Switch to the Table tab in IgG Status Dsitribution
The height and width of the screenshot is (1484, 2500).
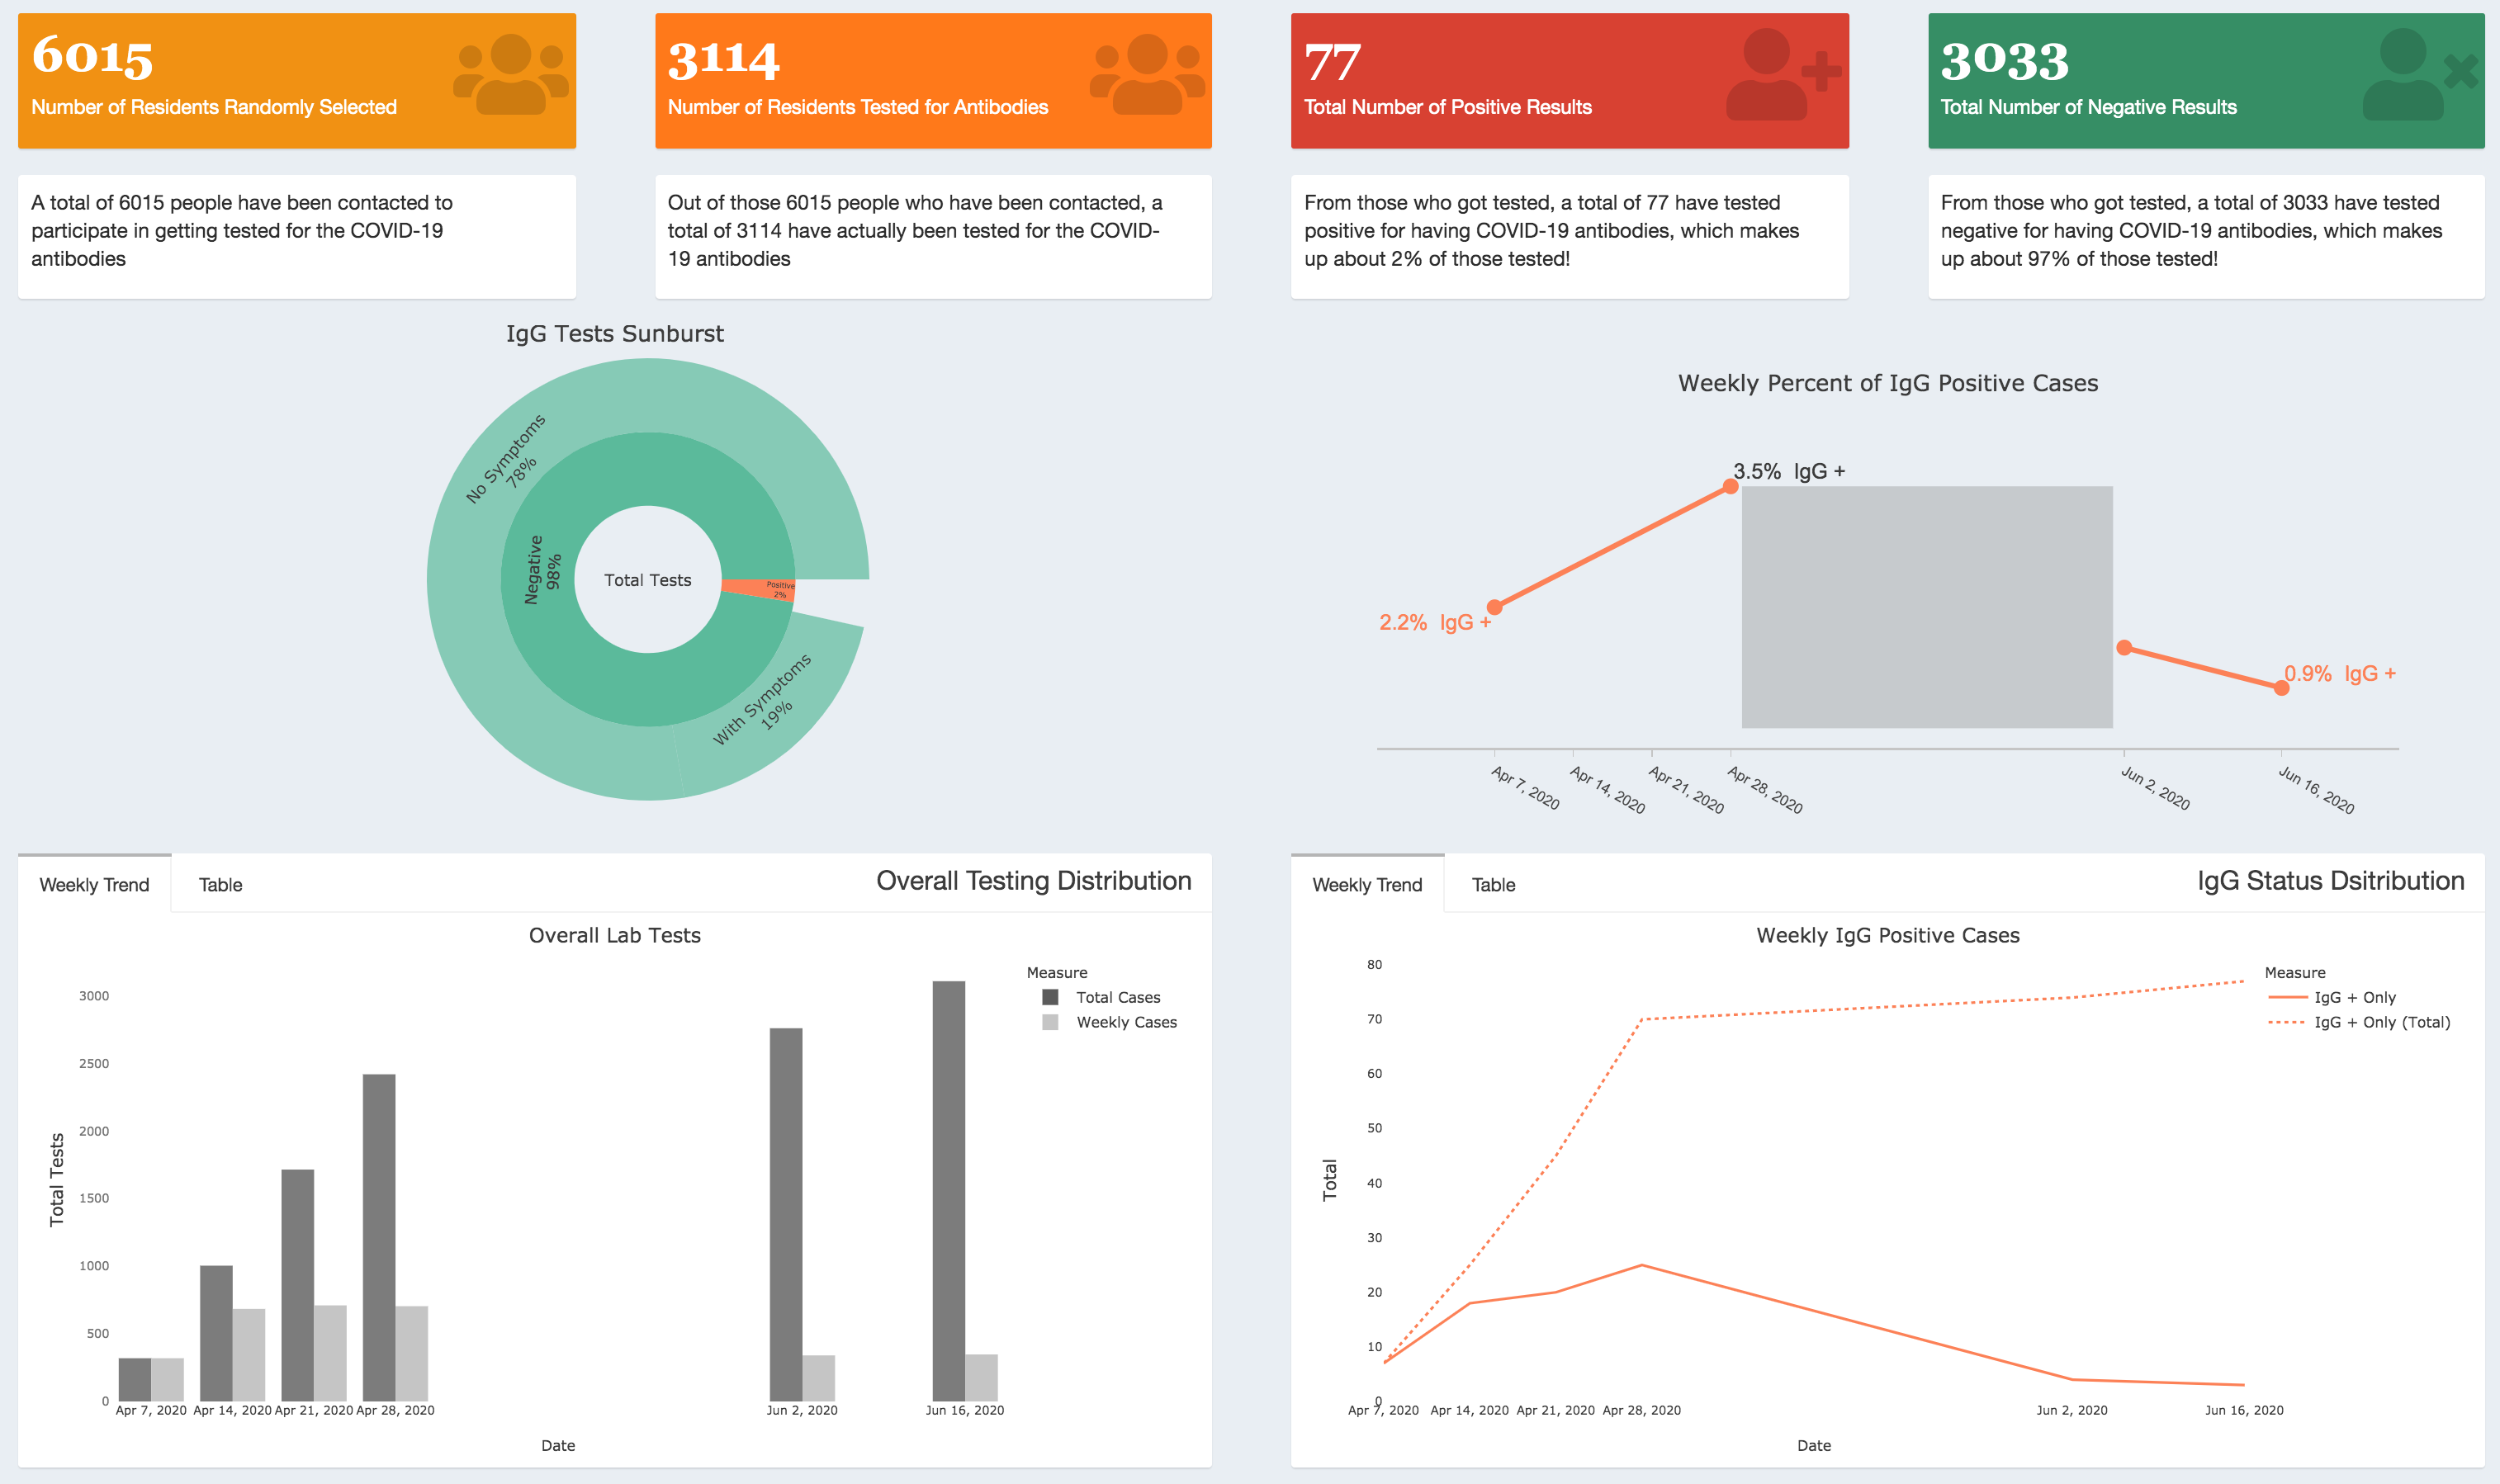[x=1493, y=884]
